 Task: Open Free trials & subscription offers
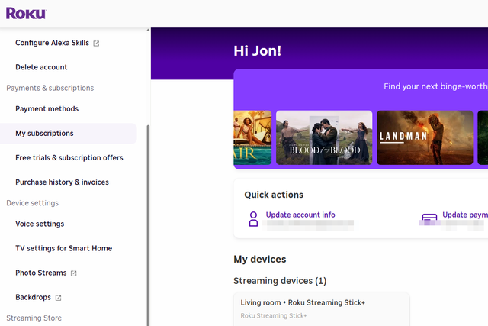69,158
